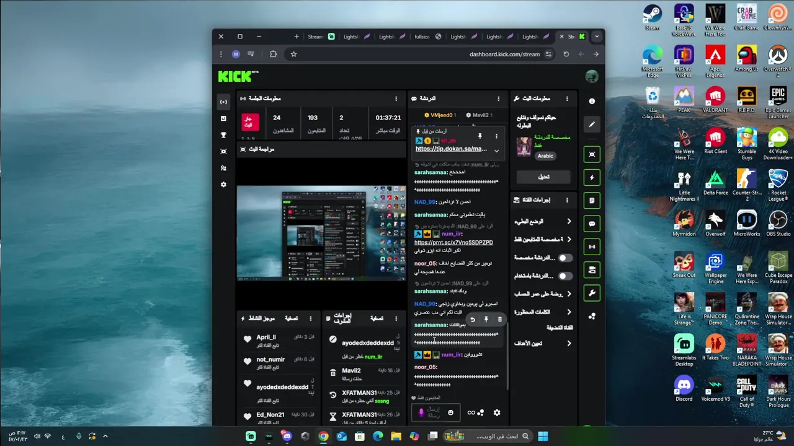Click the edit button in stream info panel
The height and width of the screenshot is (446, 794).
coord(543,177)
